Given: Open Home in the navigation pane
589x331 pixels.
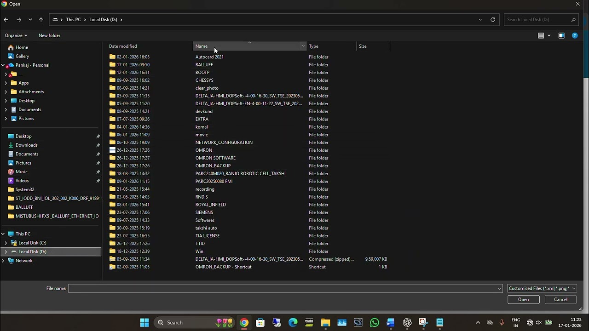Looking at the screenshot, I should click(x=22, y=47).
